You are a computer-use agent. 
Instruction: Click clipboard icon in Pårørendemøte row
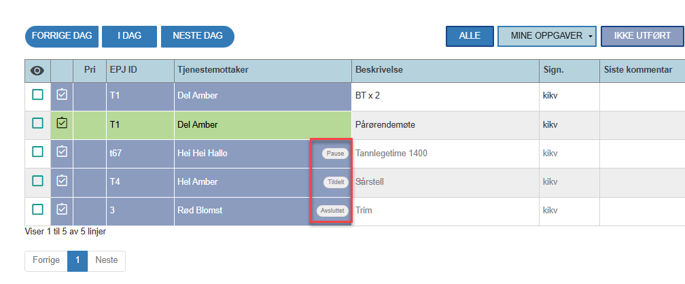coord(62,124)
